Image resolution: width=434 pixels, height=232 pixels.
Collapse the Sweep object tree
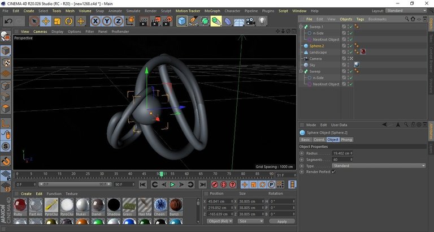pyautogui.click(x=301, y=71)
